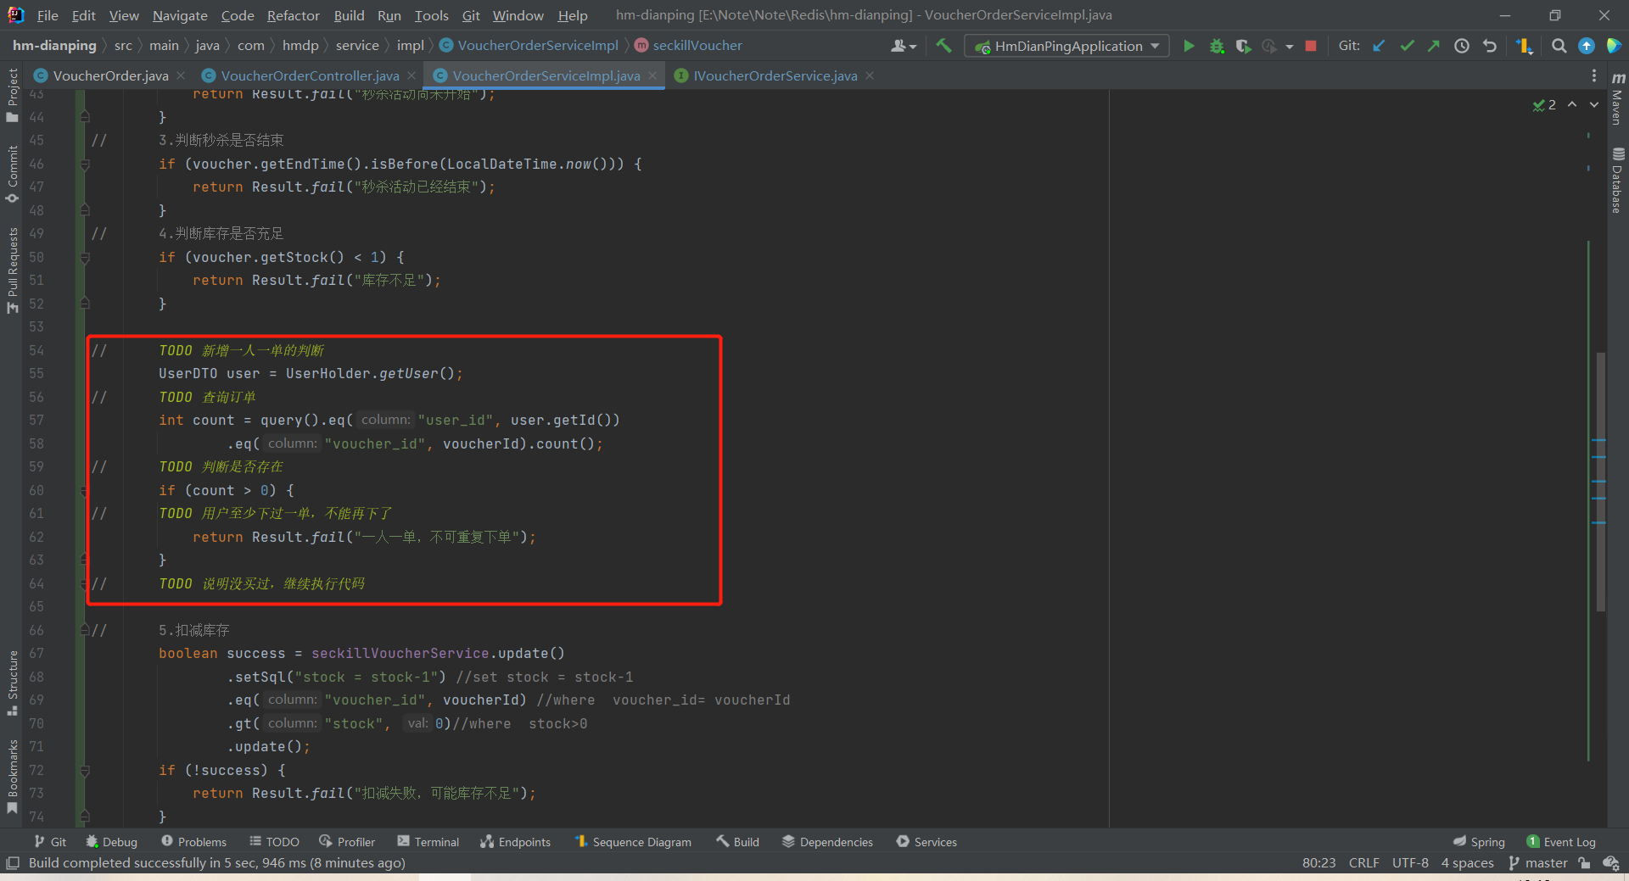Screen dimensions: 1629x881
Task: Click the UTF-8 encoding status item
Action: (x=1410, y=862)
